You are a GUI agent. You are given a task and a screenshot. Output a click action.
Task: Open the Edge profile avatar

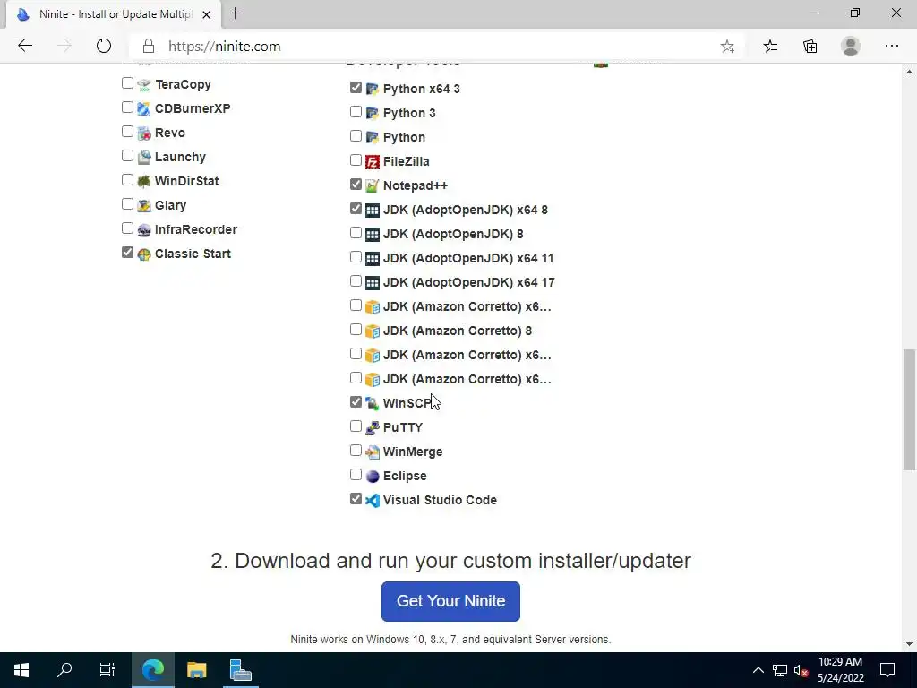click(851, 47)
